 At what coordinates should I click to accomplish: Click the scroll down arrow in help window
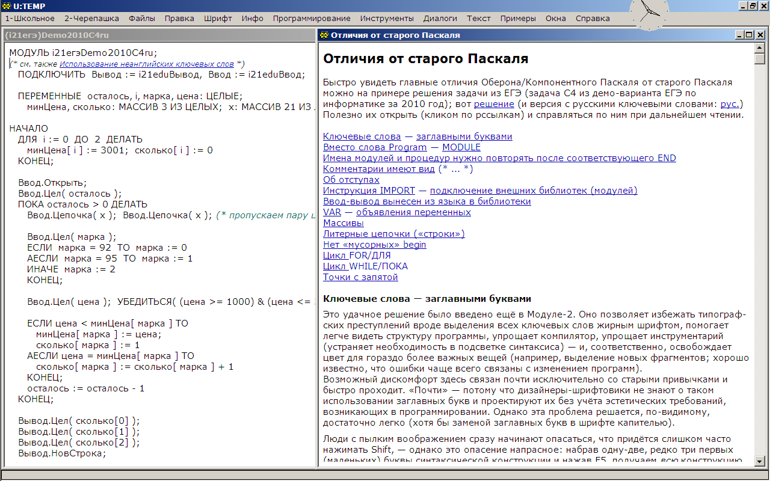(x=760, y=461)
